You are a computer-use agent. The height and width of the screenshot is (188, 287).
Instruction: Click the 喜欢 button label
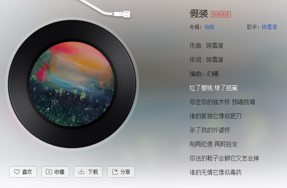click(x=27, y=172)
